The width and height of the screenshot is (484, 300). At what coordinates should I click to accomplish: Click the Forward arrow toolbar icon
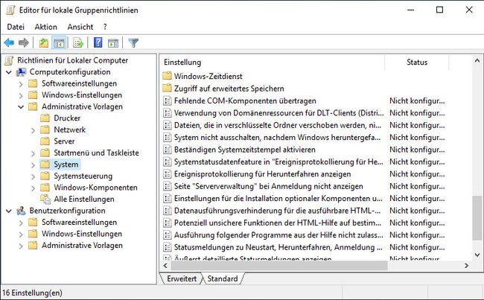tap(24, 42)
